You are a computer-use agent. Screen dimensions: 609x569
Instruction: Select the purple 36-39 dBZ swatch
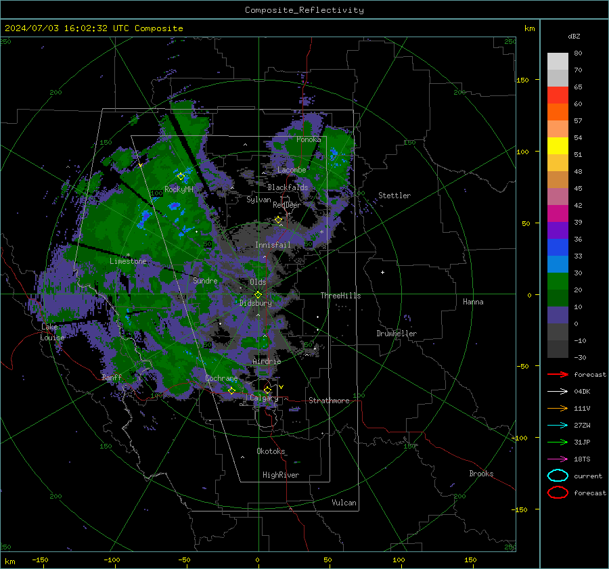tap(558, 231)
